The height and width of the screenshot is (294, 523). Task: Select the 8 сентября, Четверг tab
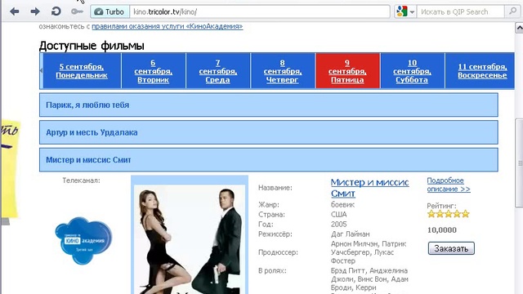coord(283,71)
